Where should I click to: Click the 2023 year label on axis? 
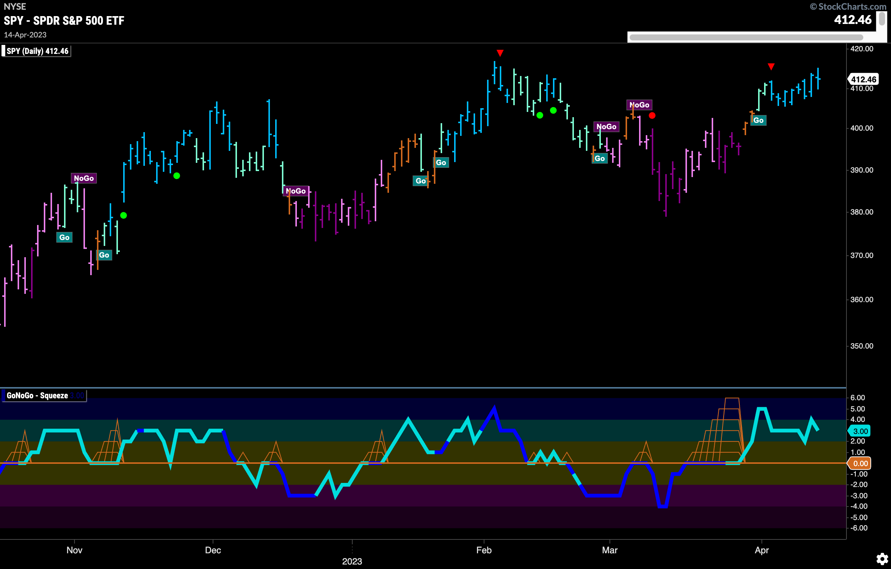tap(352, 562)
